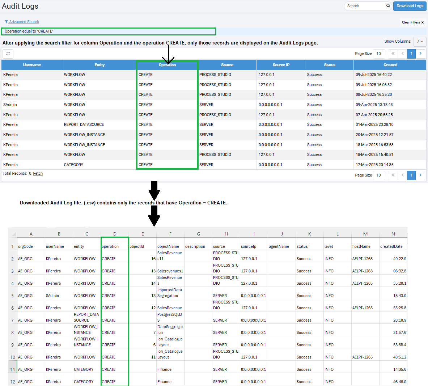Screen dimensions: 428x386
Task: Click inside the Page Size input field
Action: click(x=379, y=54)
